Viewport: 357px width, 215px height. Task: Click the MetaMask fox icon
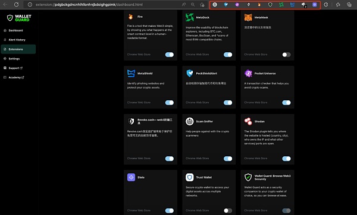[248, 17]
